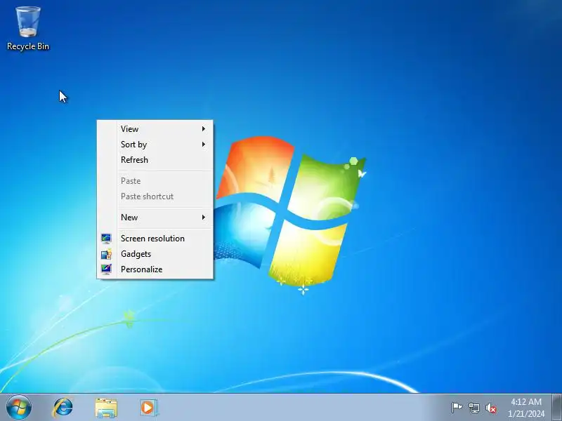Screen dimensions: 562x421
Task: Click the date 1/21/2024 in tray
Action: point(525,413)
